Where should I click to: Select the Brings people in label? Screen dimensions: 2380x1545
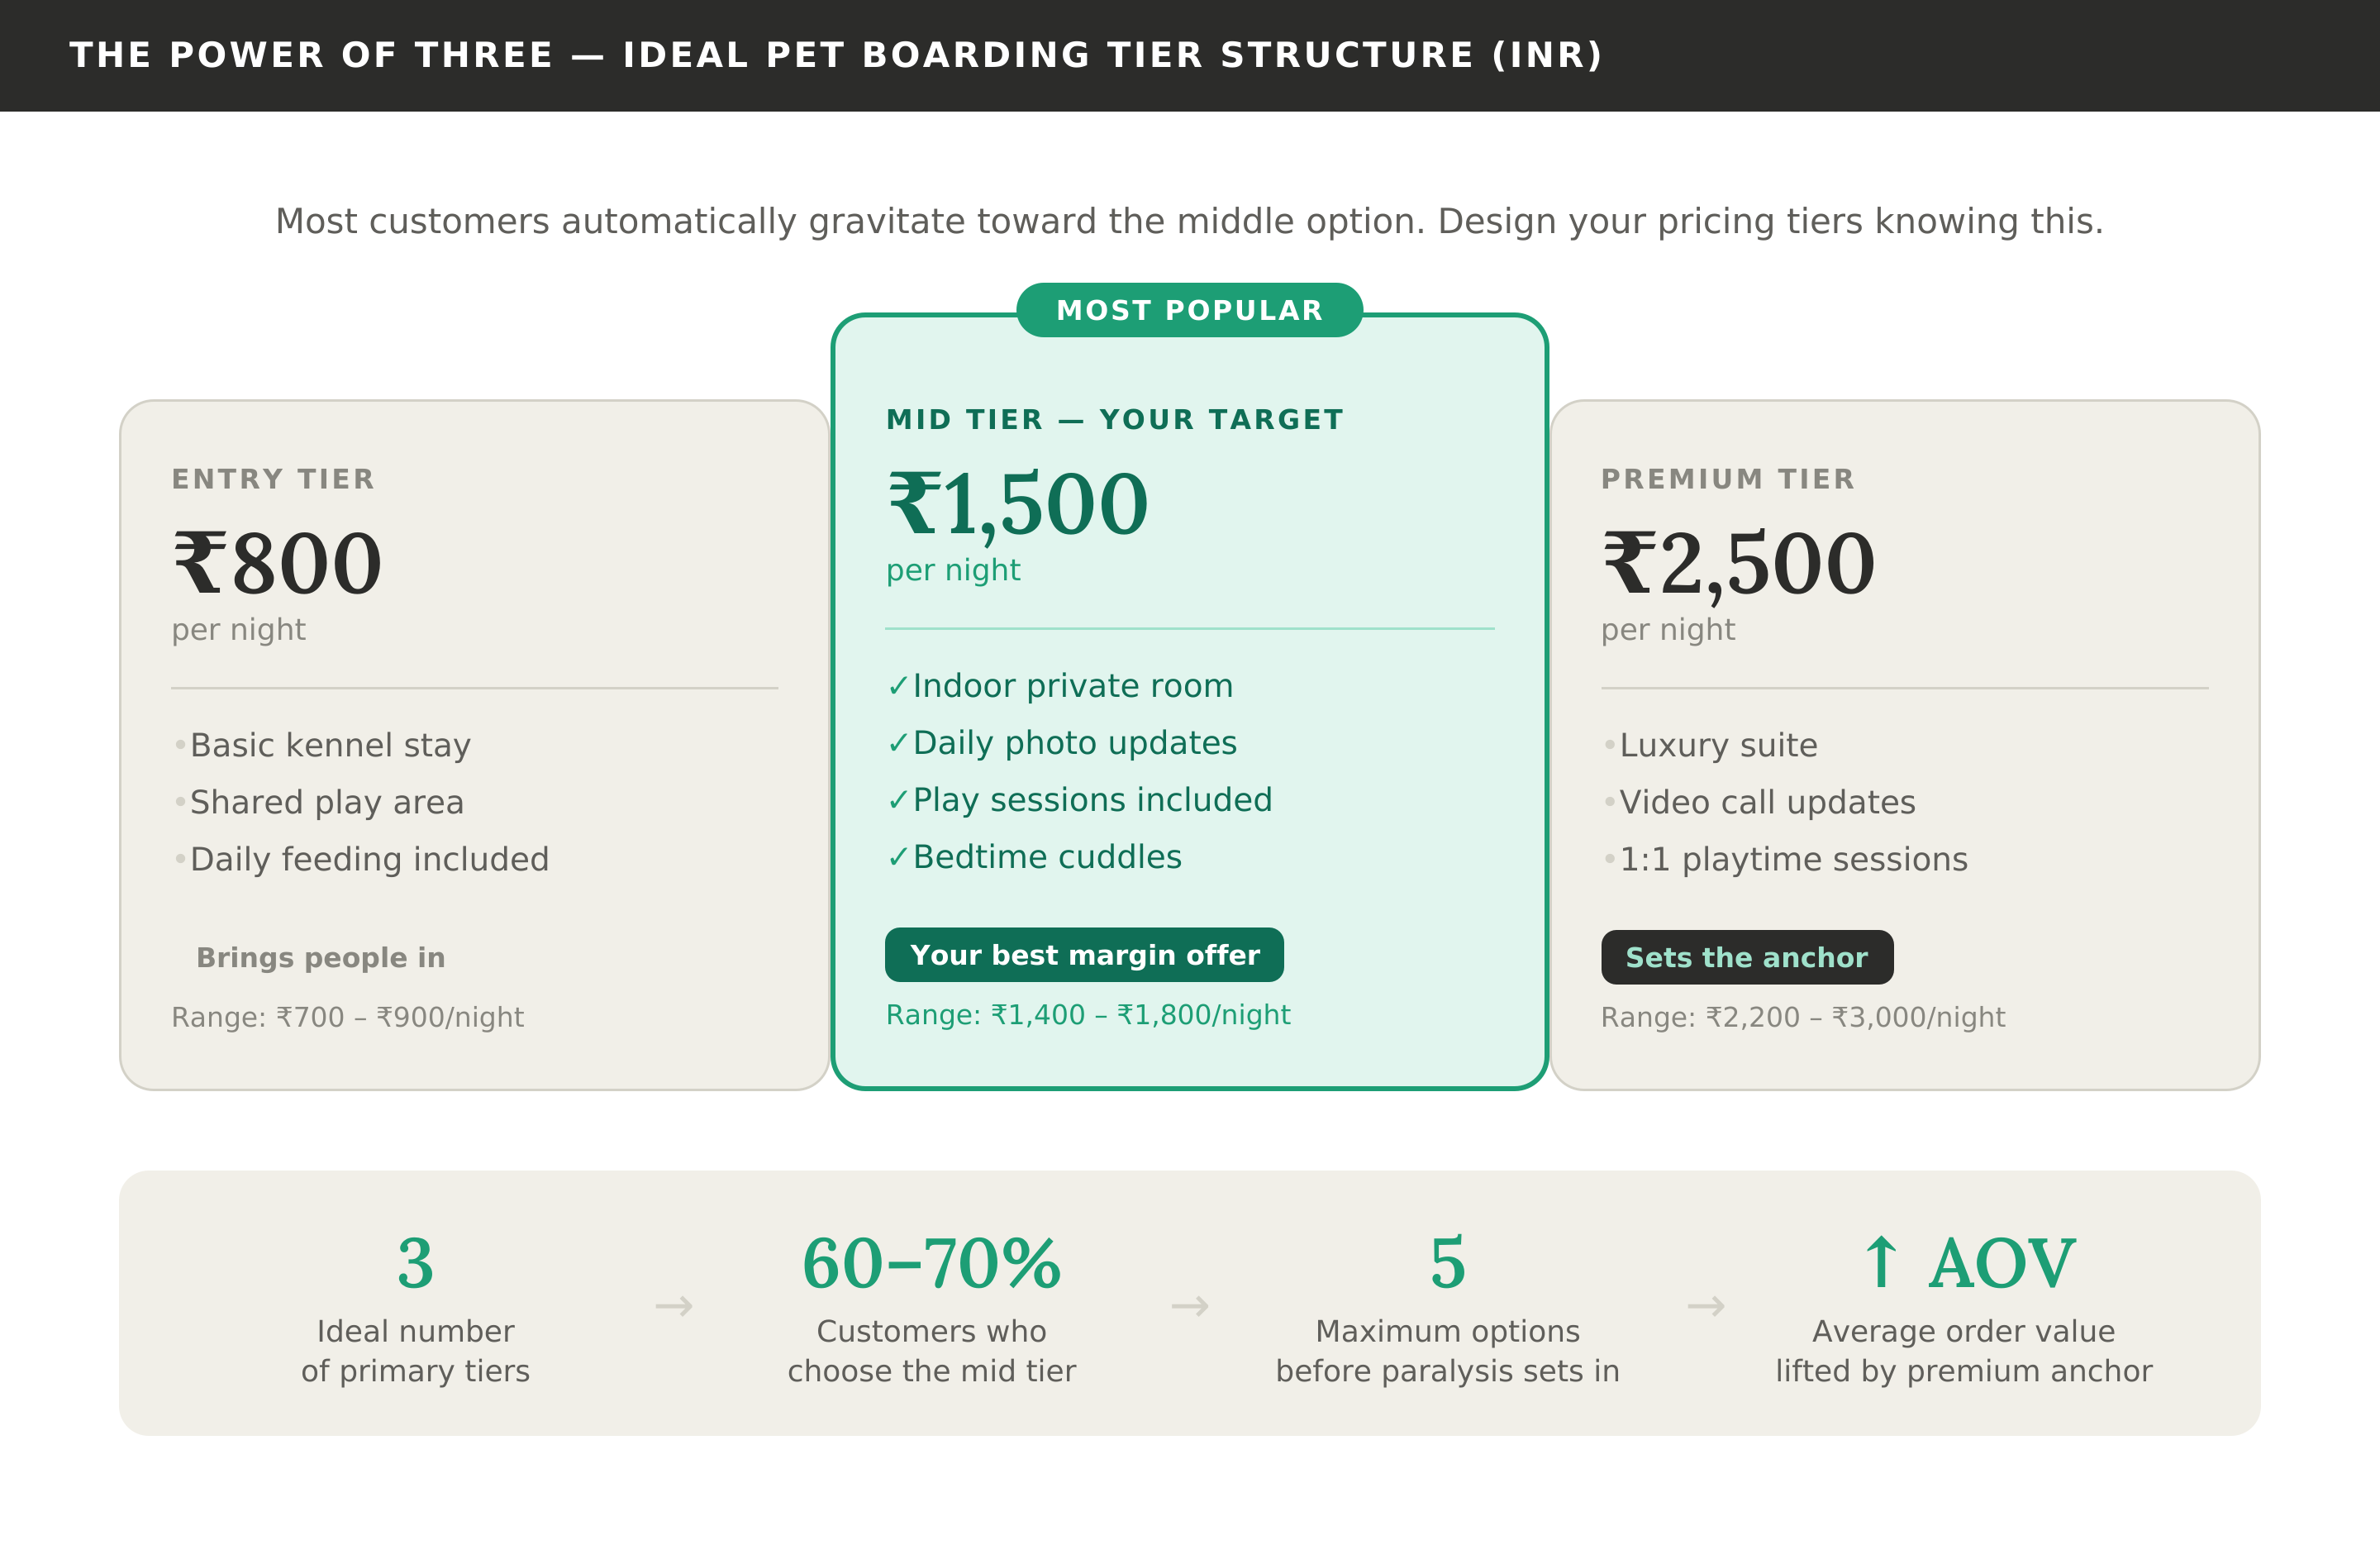point(320,957)
